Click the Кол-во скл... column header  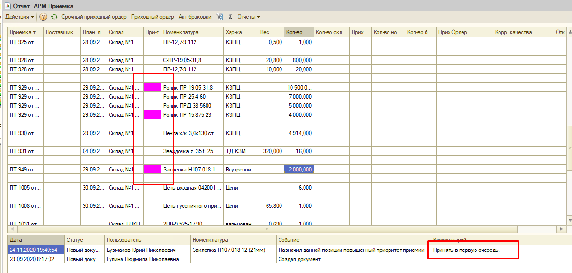click(x=331, y=32)
